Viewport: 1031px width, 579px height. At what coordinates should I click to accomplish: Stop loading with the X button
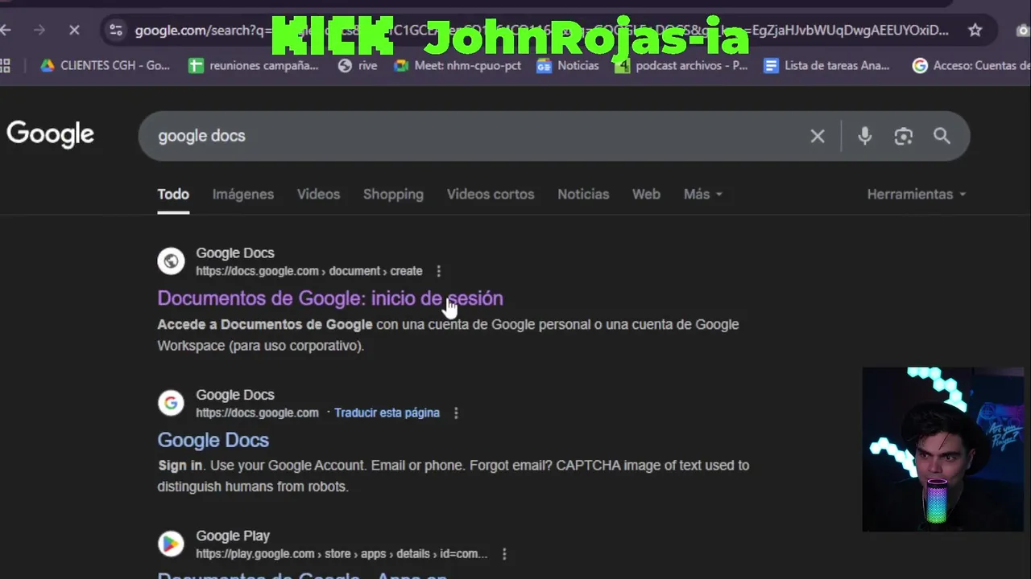[x=74, y=31]
